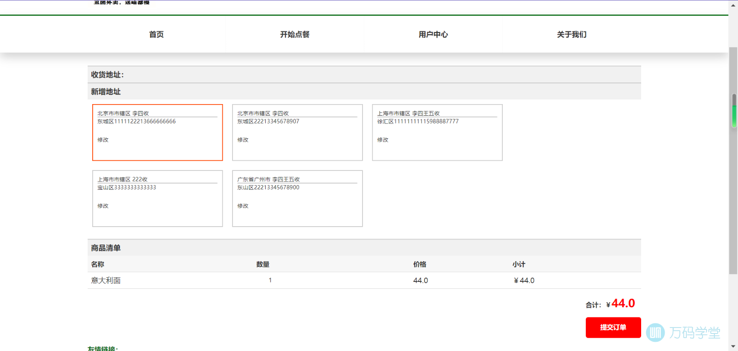Click 修改 on the 广东省广州市 address
The width and height of the screenshot is (738, 351).
click(x=243, y=206)
